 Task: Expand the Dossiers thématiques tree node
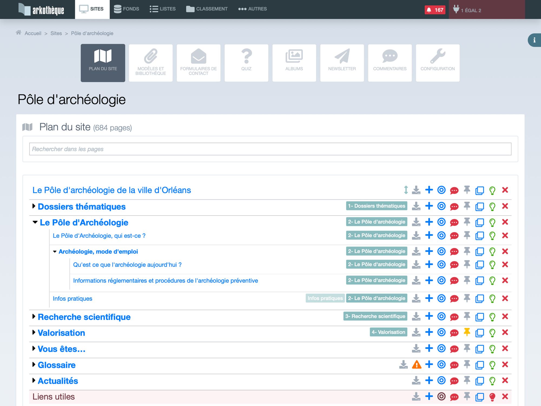coord(34,206)
